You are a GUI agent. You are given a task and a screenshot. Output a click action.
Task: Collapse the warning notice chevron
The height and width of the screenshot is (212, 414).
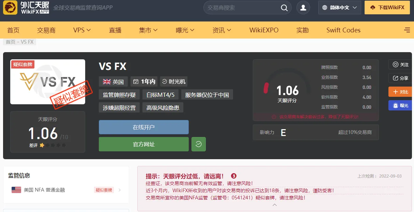[275, 205]
